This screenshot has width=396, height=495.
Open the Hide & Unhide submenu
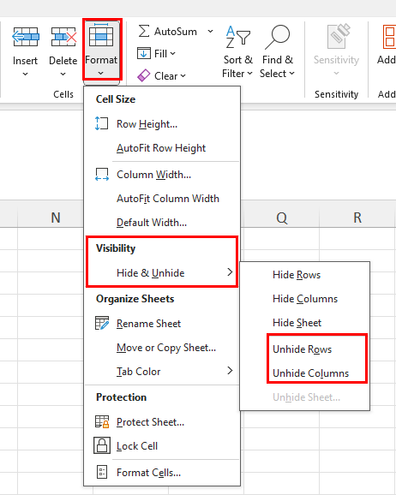161,272
